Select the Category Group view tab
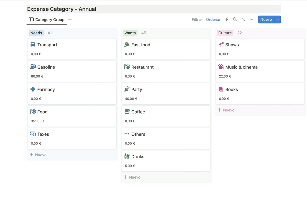The height and width of the screenshot is (199, 307). click(47, 20)
